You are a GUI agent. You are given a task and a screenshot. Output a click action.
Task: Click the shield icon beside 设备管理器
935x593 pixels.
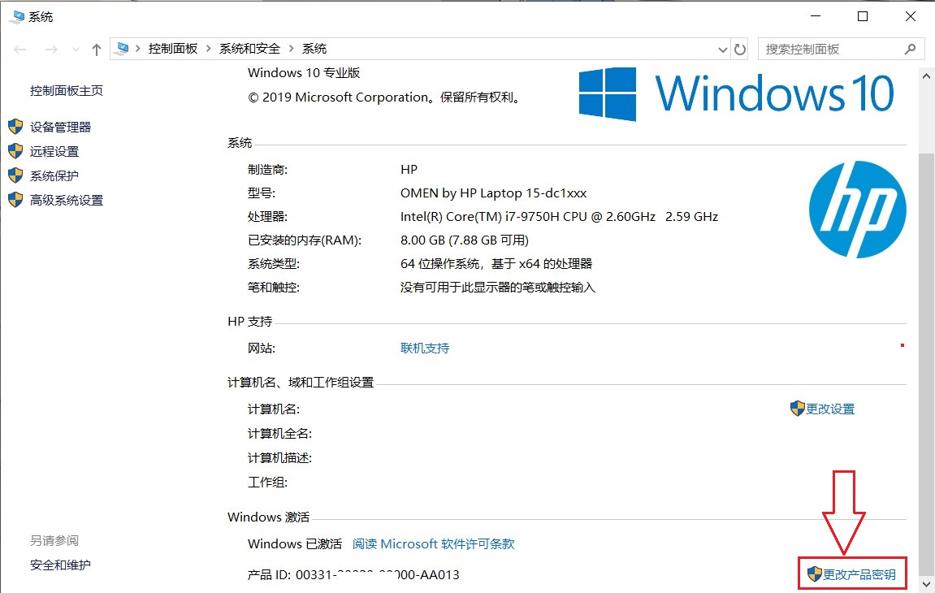coord(15,127)
